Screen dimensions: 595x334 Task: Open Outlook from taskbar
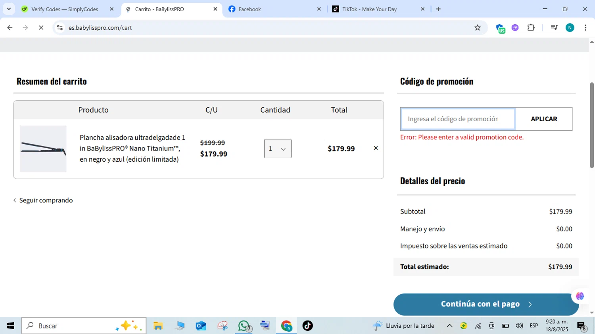point(201,326)
